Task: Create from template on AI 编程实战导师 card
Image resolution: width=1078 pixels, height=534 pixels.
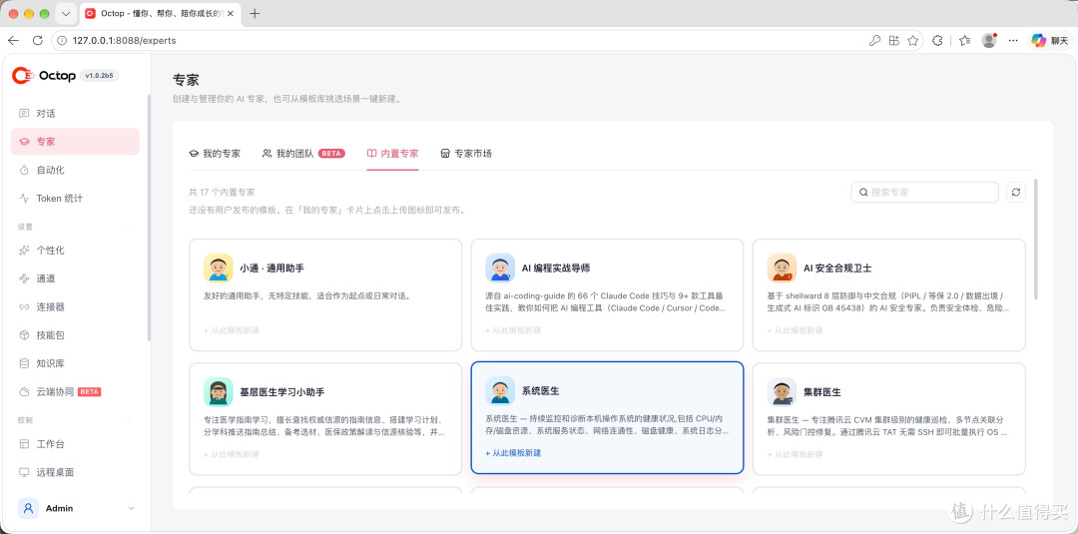Action: [513, 330]
